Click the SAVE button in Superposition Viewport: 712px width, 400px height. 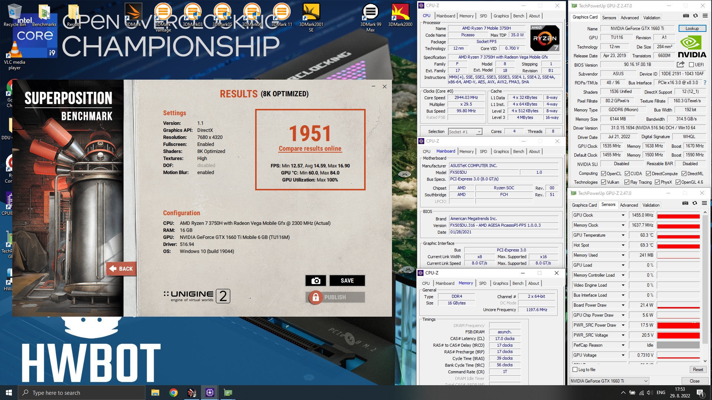(x=347, y=281)
